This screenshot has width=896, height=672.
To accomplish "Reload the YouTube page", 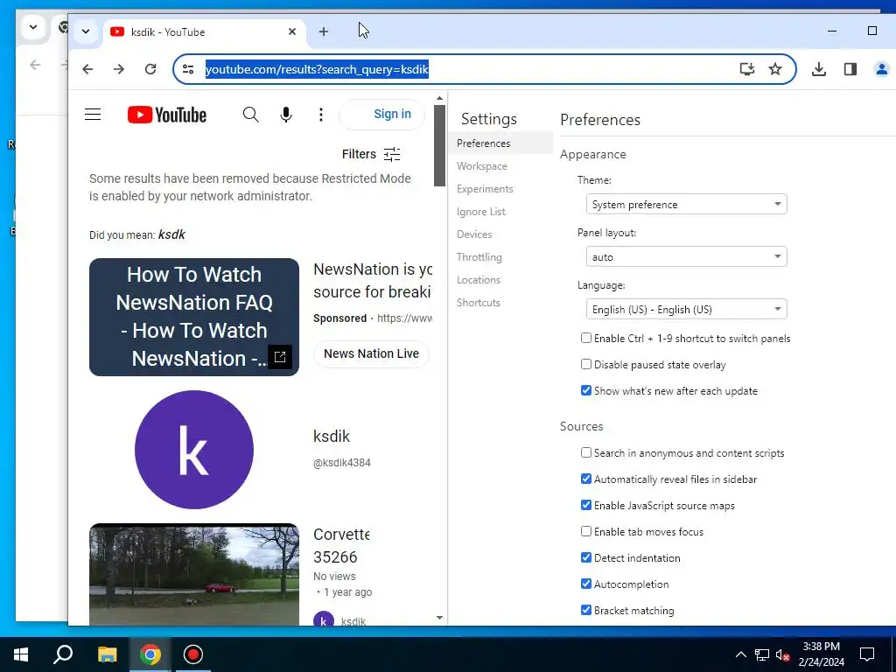I will pos(150,69).
